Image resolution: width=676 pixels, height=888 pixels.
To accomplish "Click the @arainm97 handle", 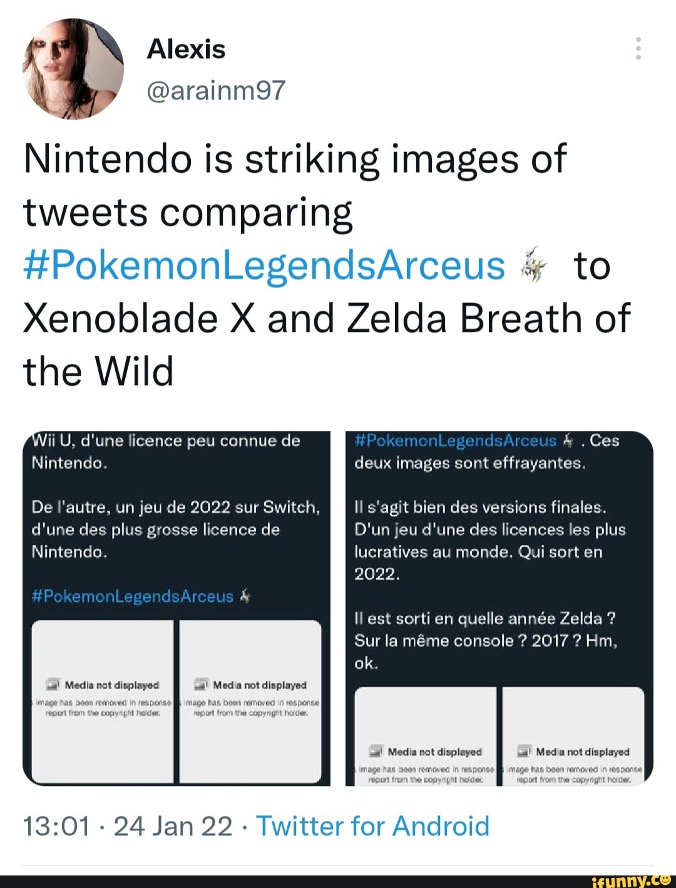I will [x=216, y=90].
